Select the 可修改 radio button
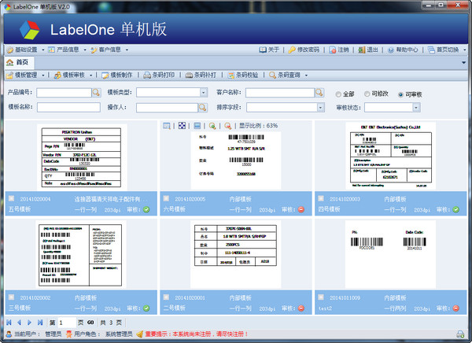Viewport: 472px width, 343px height. tap(366, 94)
